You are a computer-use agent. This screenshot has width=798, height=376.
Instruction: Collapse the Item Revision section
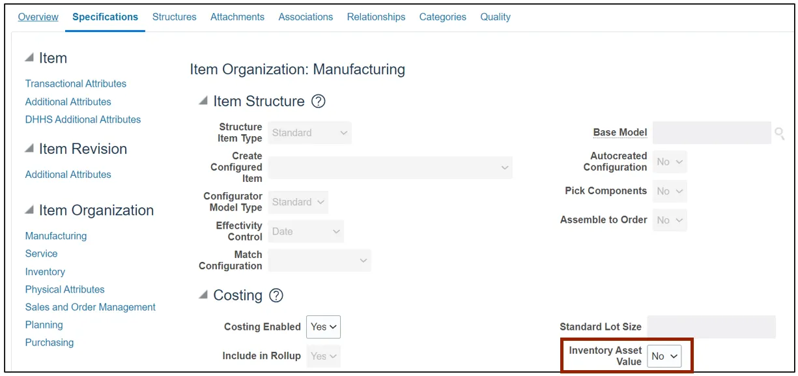tap(29, 149)
